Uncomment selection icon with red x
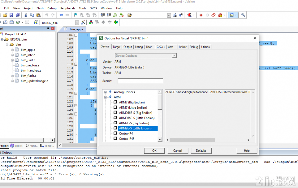The image size is (298, 188). point(121,15)
